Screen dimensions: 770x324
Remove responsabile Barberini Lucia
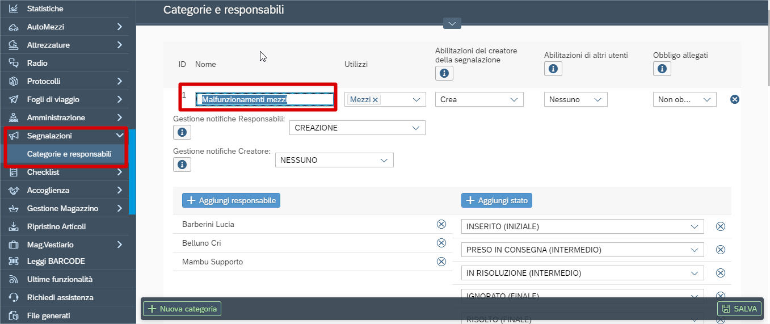[x=441, y=224]
